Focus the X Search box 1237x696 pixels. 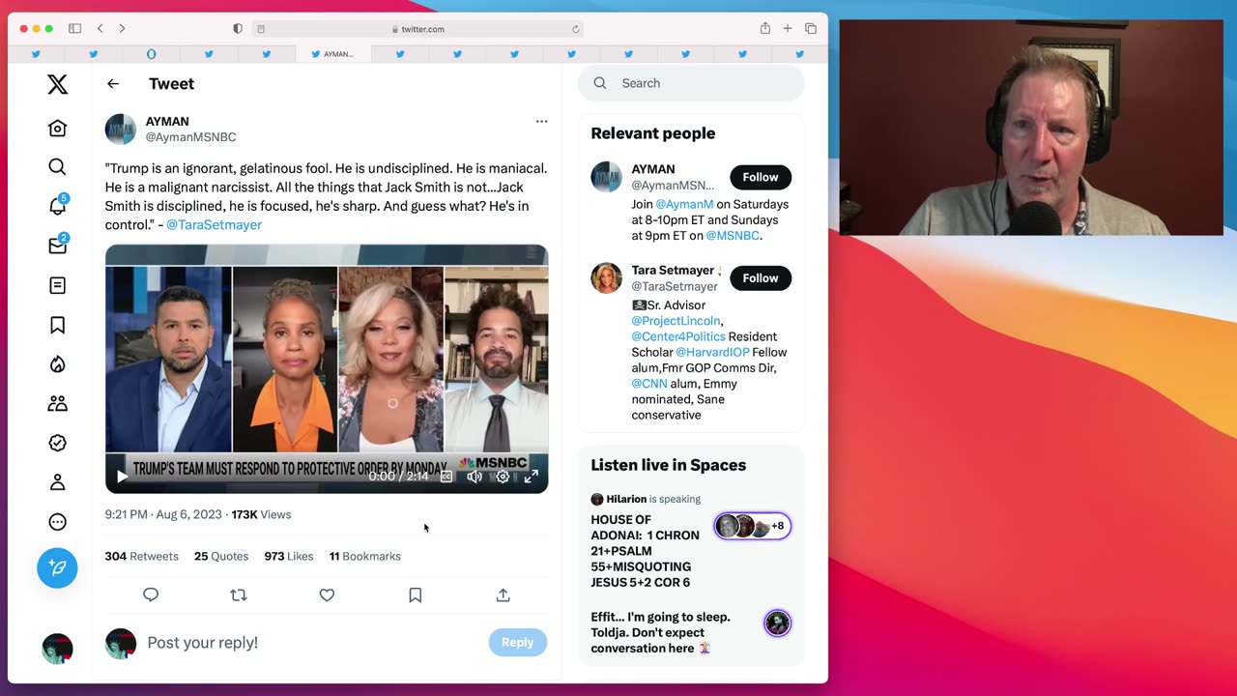coord(691,83)
